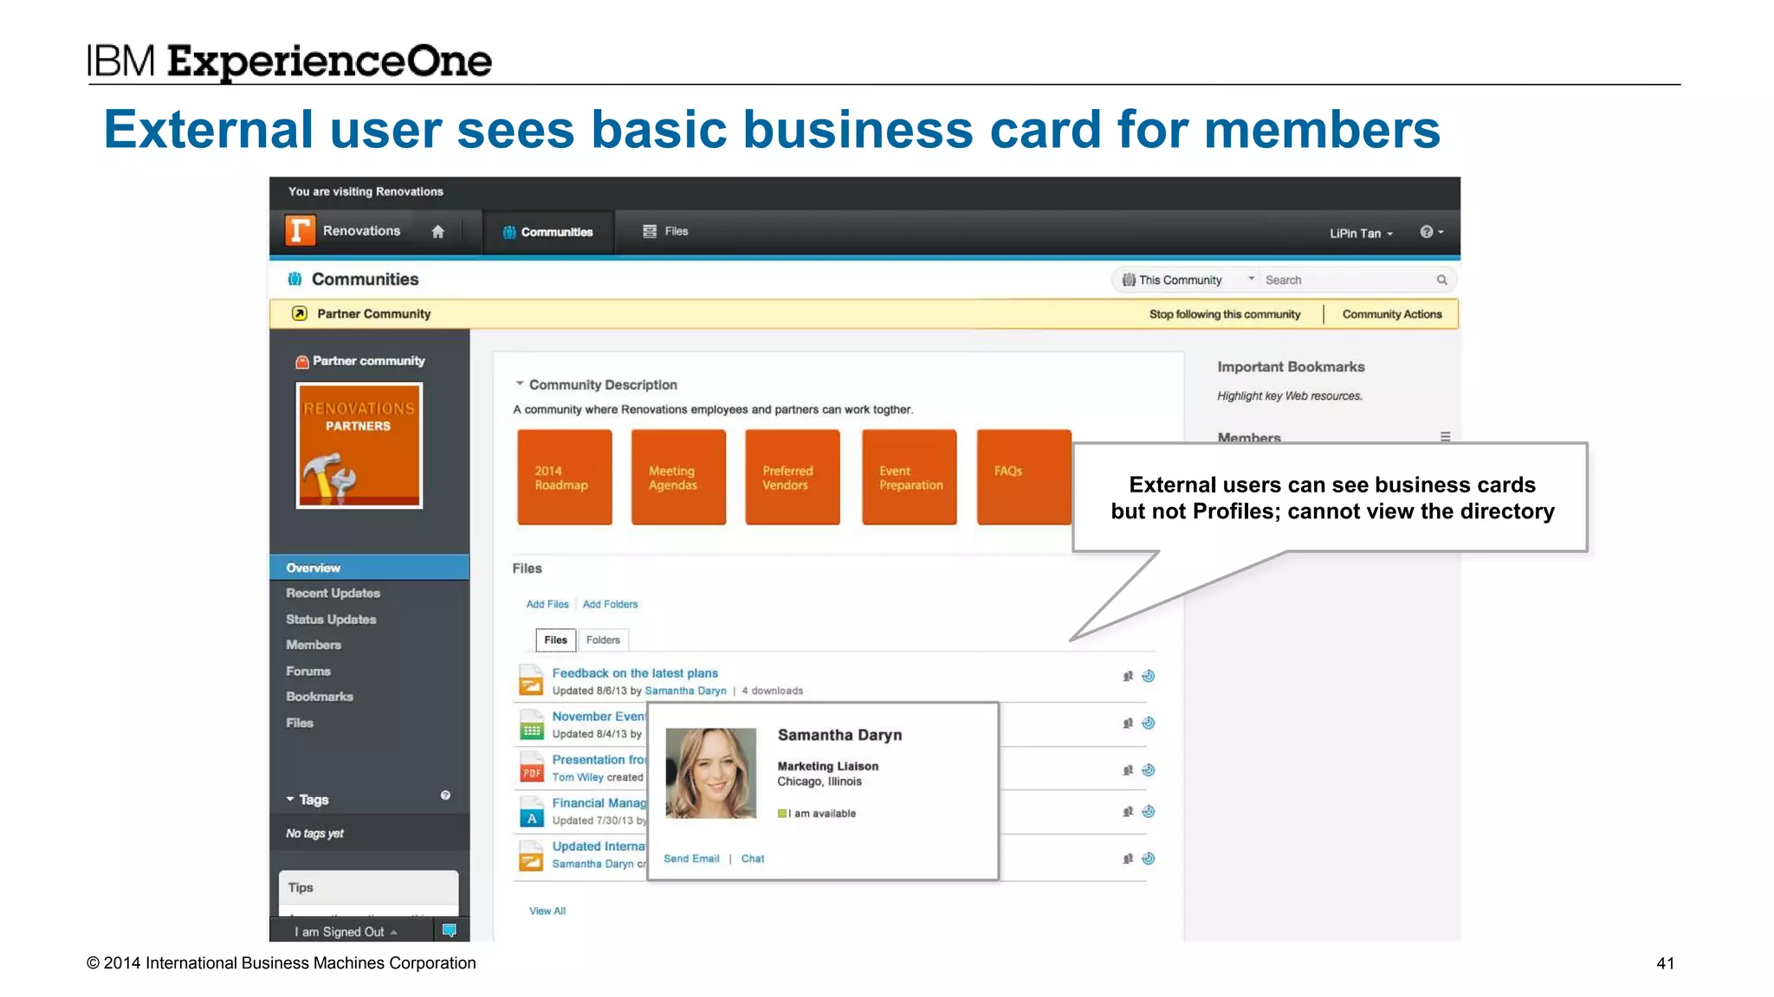
Task: Click the Updated Interna presentation file icon
Action: (531, 856)
